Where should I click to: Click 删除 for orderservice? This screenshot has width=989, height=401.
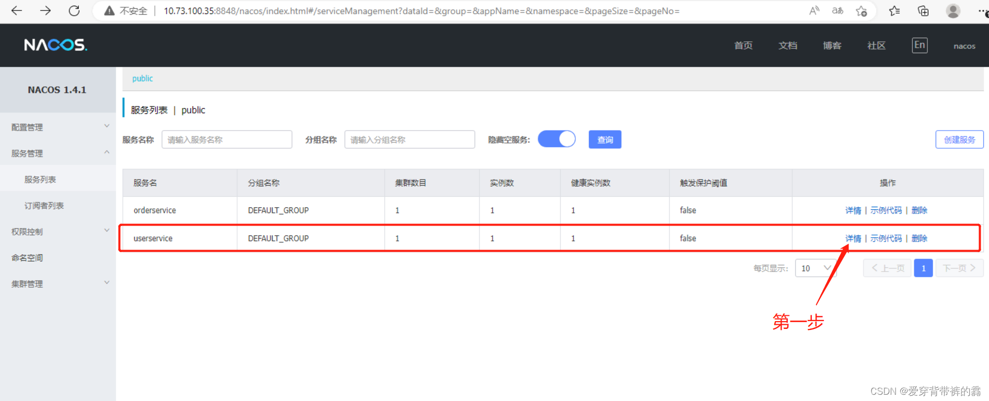[x=920, y=210]
